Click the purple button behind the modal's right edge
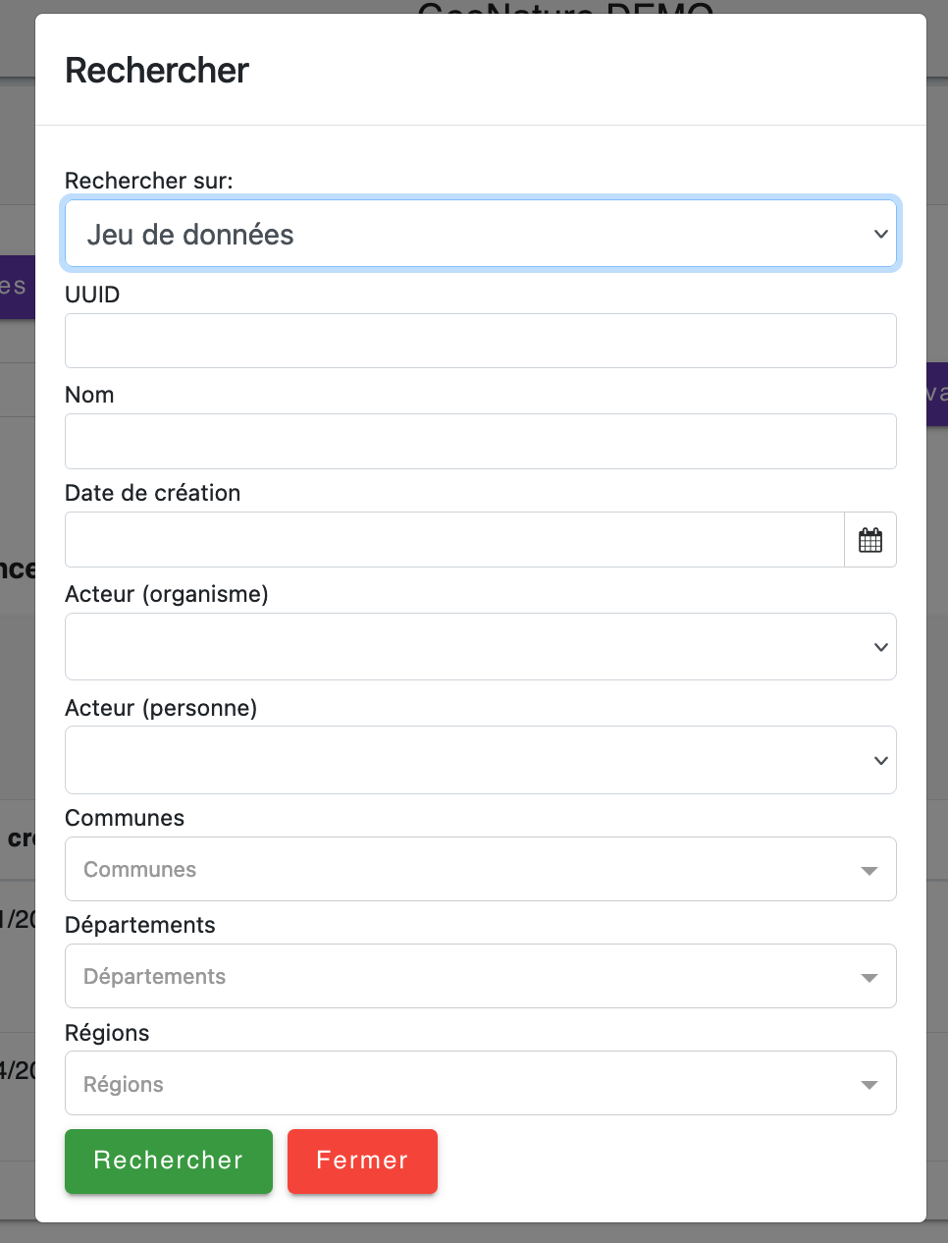 click(937, 394)
